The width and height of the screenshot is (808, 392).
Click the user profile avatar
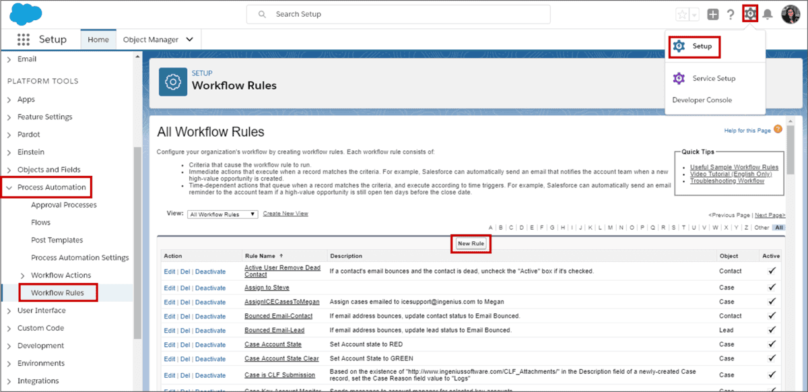(790, 14)
